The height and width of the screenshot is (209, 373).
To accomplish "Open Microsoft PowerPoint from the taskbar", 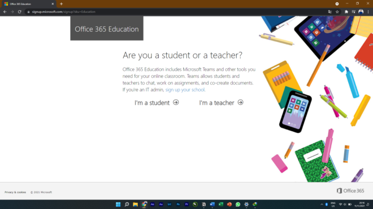I will pyautogui.click(x=229, y=204).
